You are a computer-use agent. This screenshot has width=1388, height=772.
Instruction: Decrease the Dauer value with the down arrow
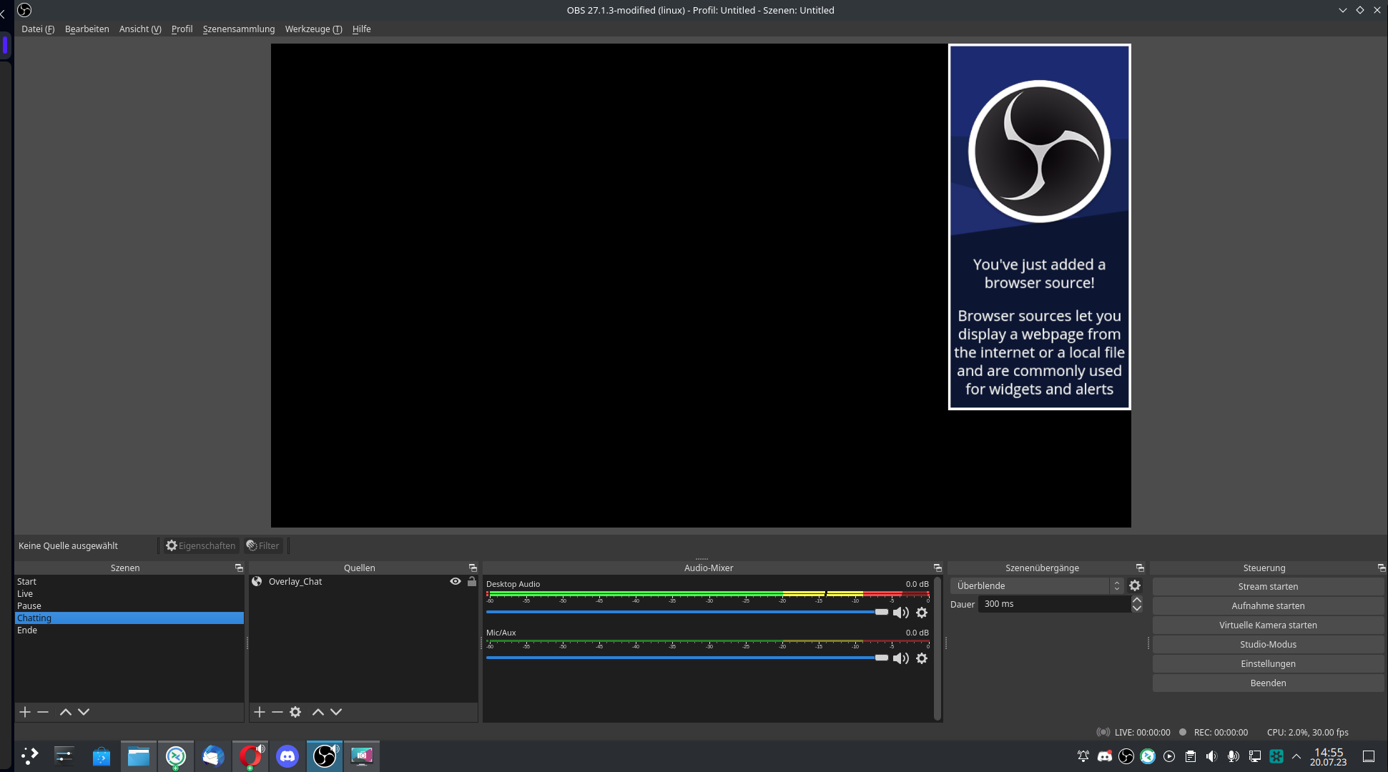tap(1137, 608)
